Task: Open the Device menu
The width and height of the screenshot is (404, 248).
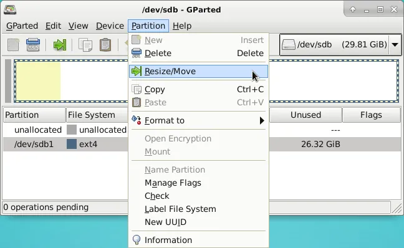Action: click(110, 26)
